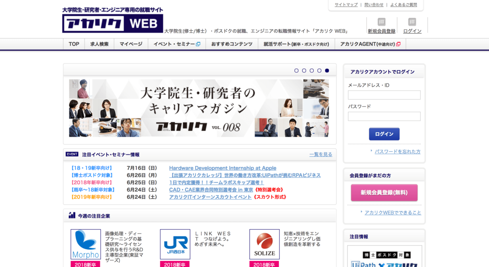This screenshot has width=489, height=267.
Task: Click 一覧を見る in the event section
Action: [x=320, y=154]
